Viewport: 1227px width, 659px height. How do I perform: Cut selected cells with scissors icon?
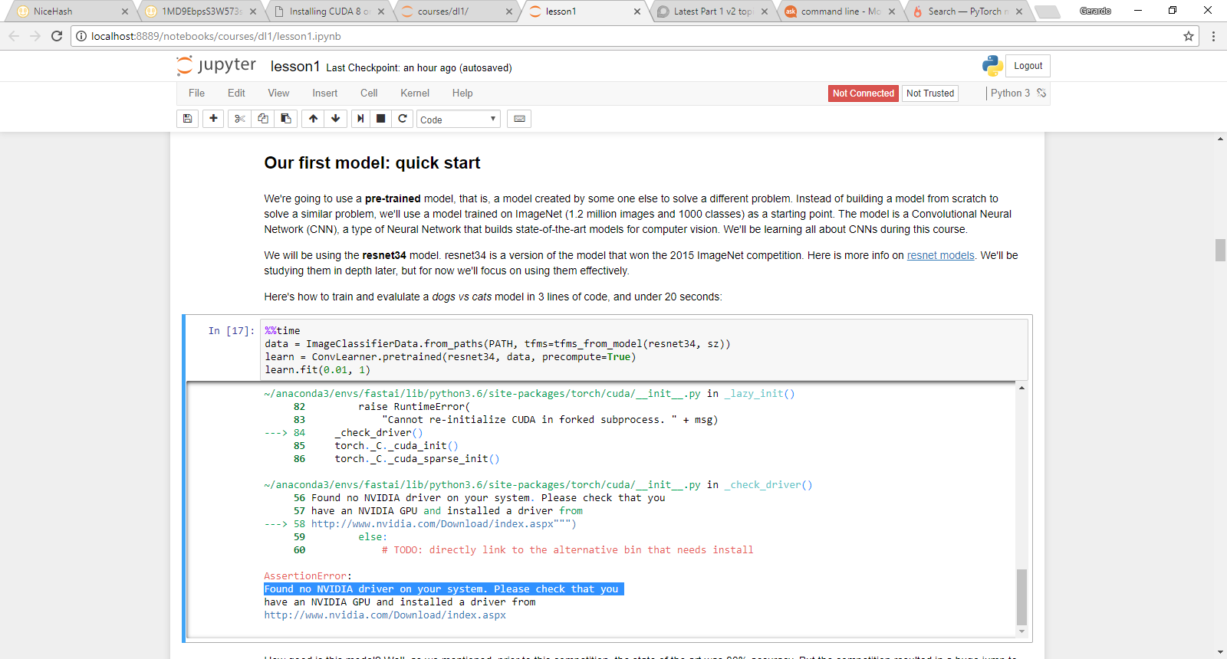tap(239, 119)
